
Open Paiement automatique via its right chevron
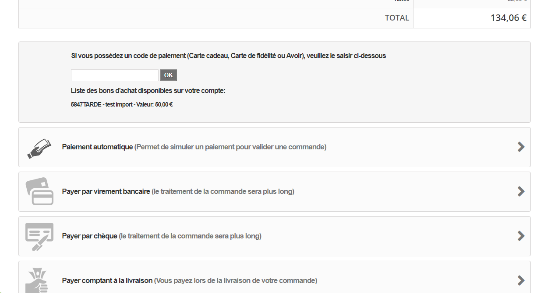pos(521,147)
